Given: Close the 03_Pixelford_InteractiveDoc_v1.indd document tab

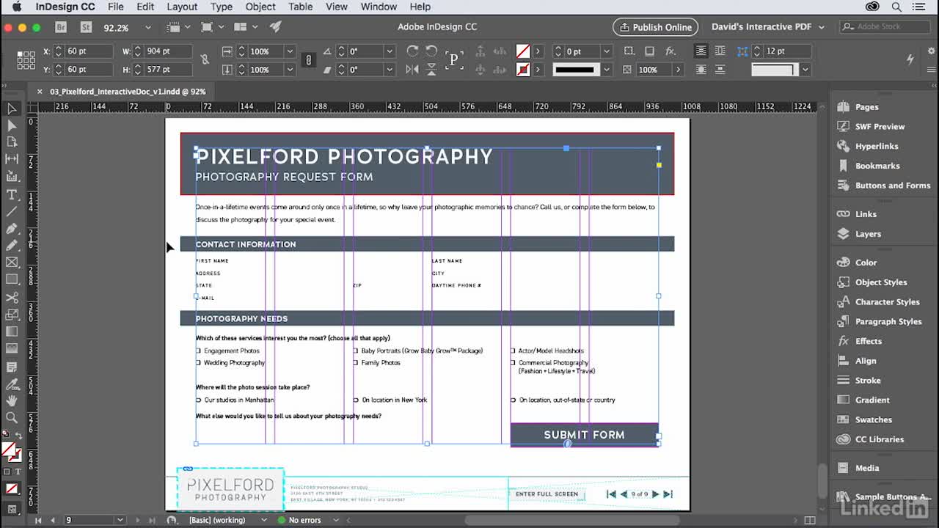Looking at the screenshot, I should pos(40,92).
